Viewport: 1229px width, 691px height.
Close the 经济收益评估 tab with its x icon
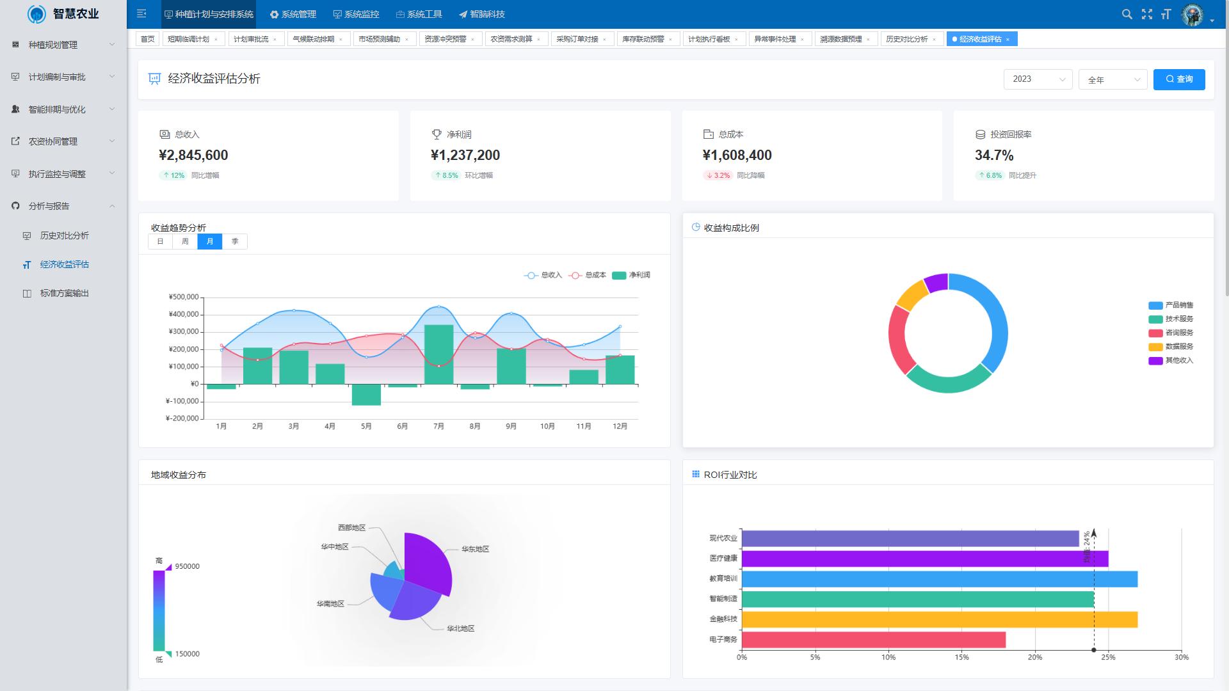click(x=1008, y=40)
